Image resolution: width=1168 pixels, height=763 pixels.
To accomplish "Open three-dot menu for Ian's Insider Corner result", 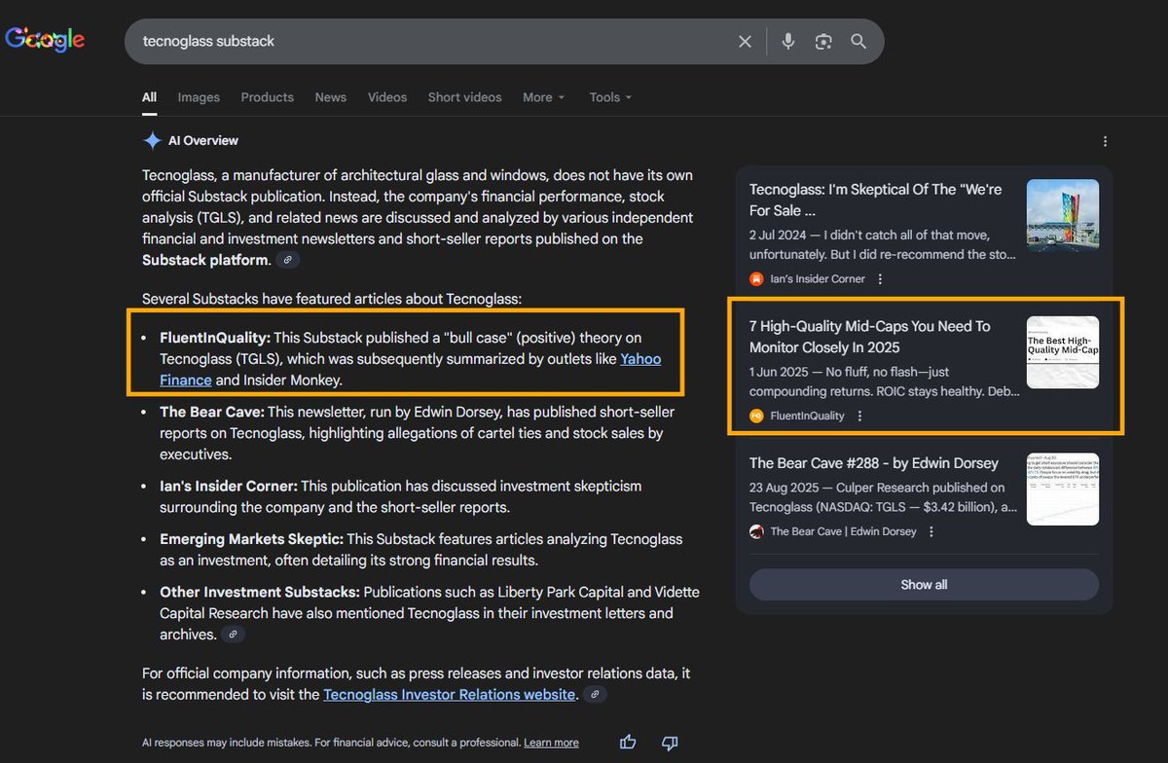I will coord(880,279).
